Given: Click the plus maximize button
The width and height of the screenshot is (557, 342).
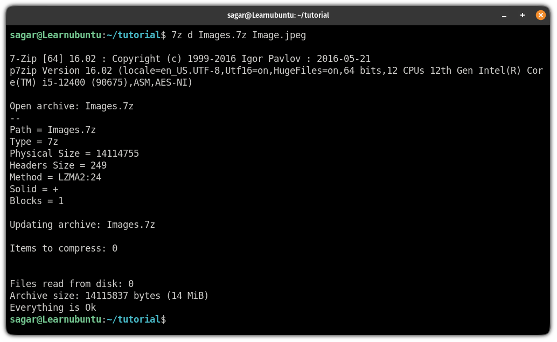Looking at the screenshot, I should (522, 15).
